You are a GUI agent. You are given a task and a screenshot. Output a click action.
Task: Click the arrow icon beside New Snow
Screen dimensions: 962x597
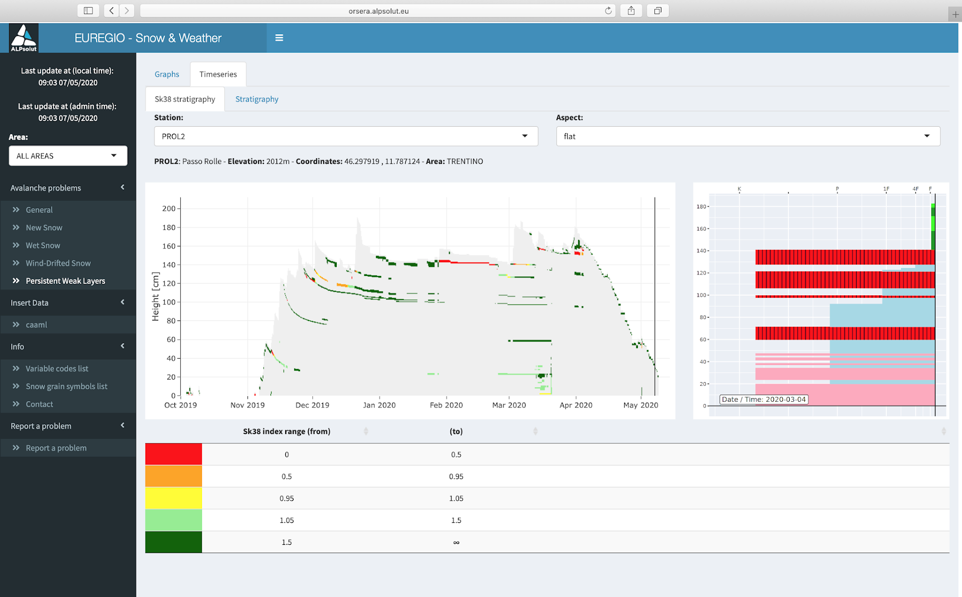[x=16, y=227]
